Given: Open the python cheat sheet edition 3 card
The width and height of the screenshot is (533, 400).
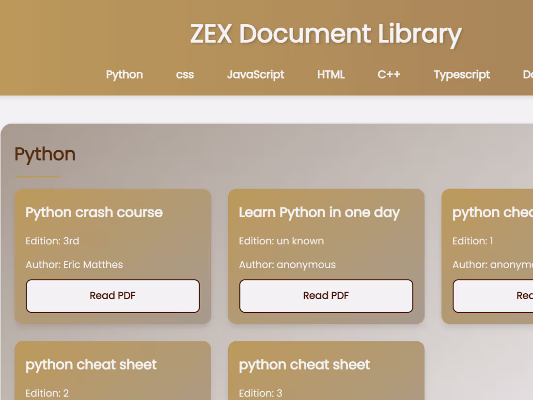Looking at the screenshot, I should 304,365.
